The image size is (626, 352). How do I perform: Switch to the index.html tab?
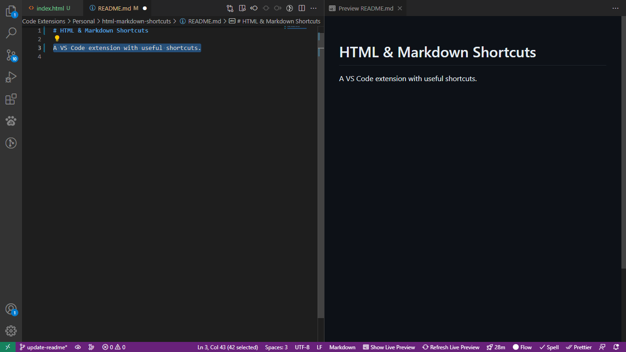coord(49,8)
